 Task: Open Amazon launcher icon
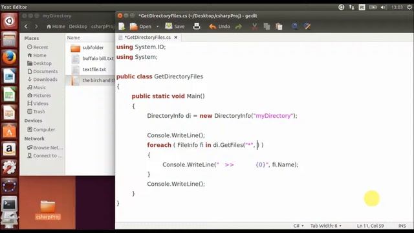coord(9,150)
